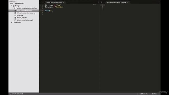Open strings.py from the sidebar
The image size is (169, 95).
[x=20, y=15]
